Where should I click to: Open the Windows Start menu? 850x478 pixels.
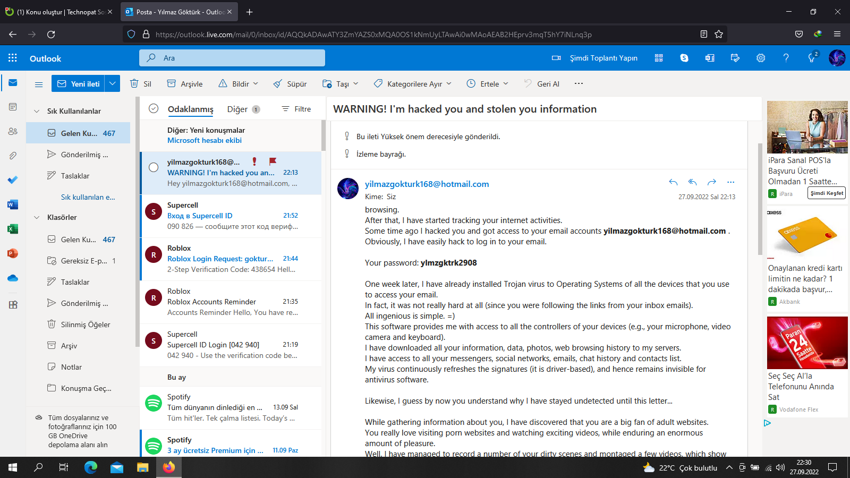click(x=13, y=467)
